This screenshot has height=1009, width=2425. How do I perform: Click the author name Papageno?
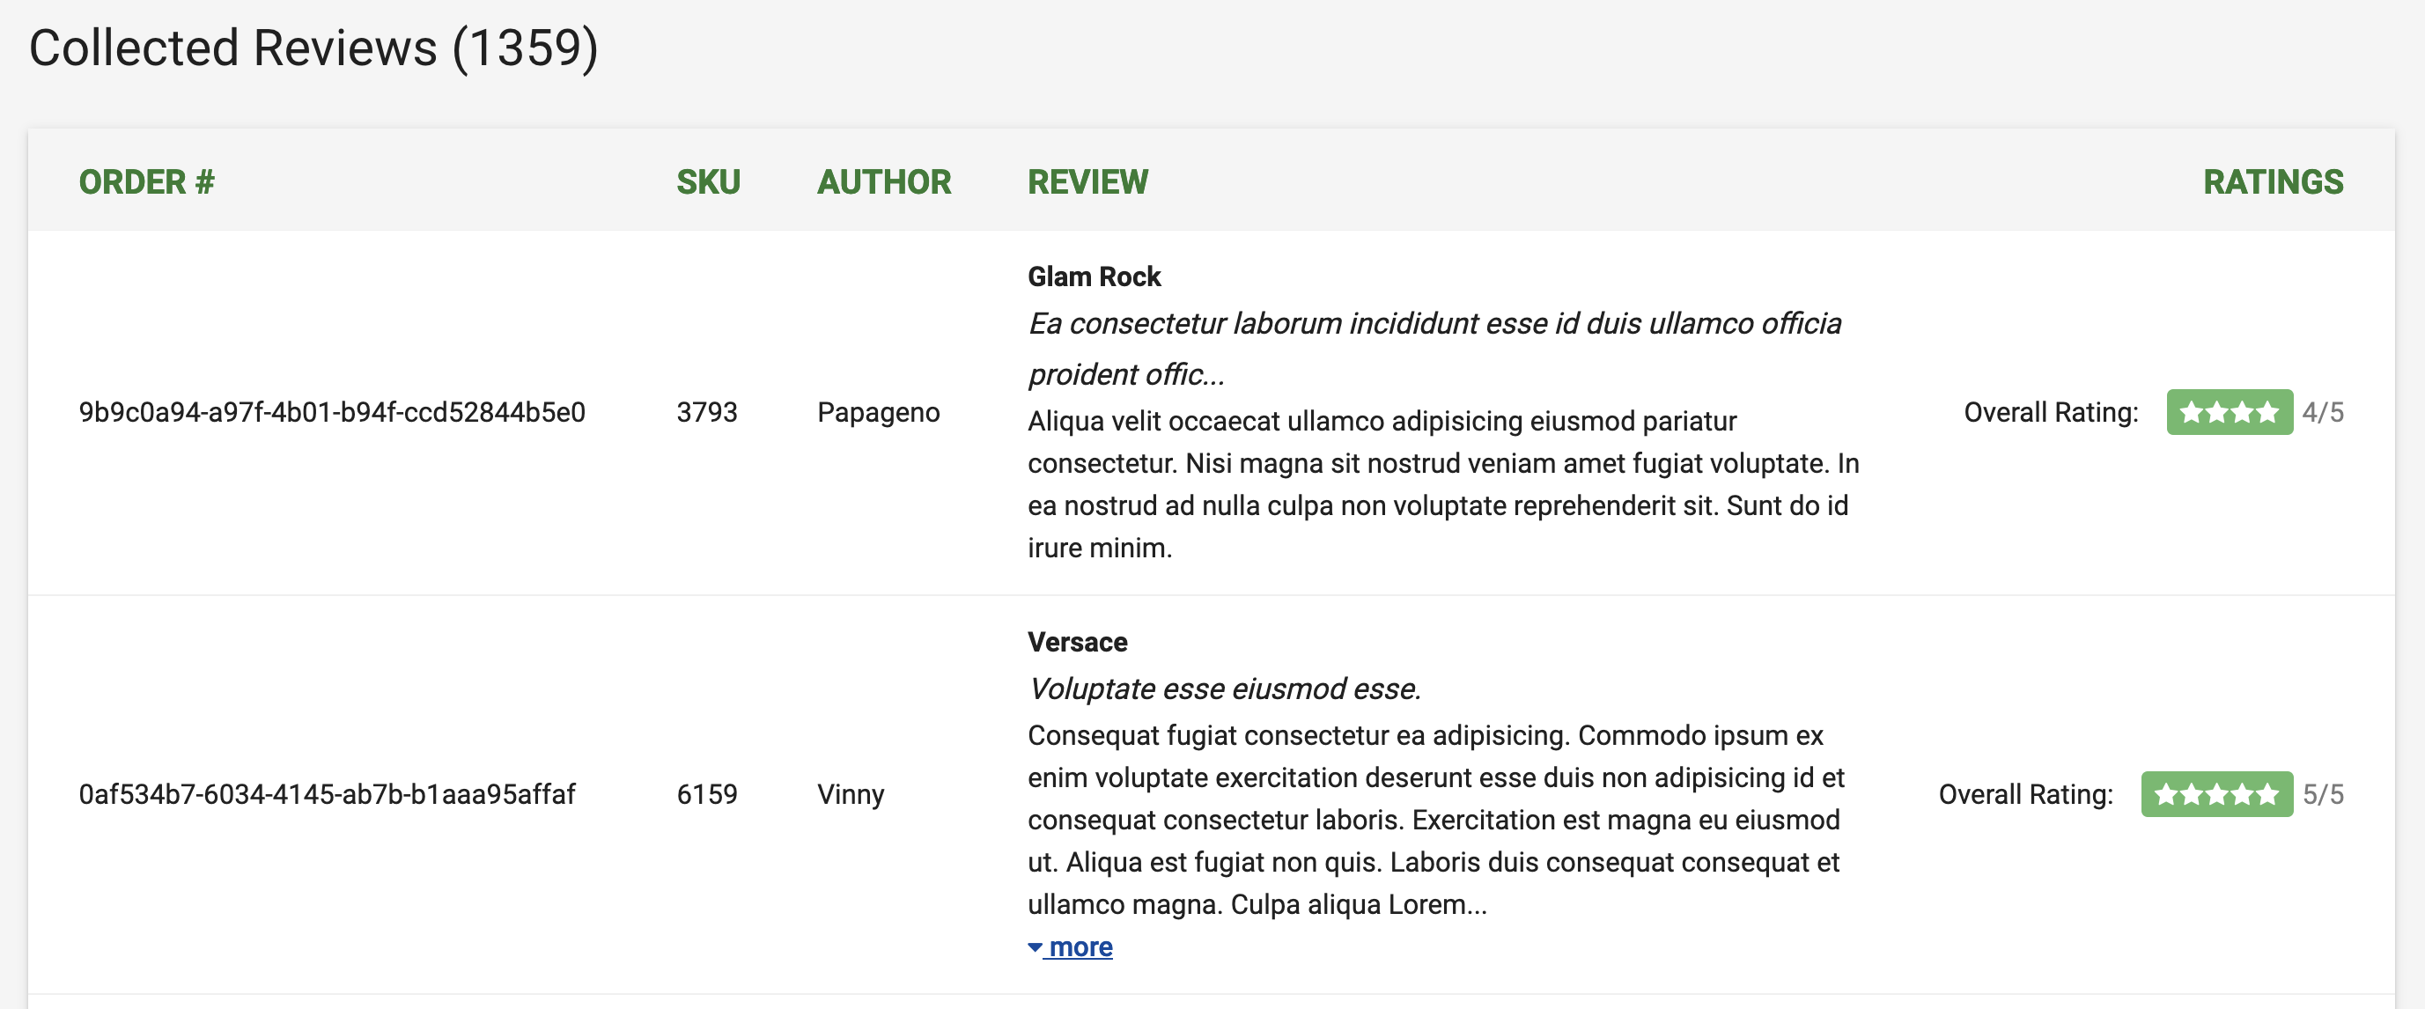(x=877, y=412)
